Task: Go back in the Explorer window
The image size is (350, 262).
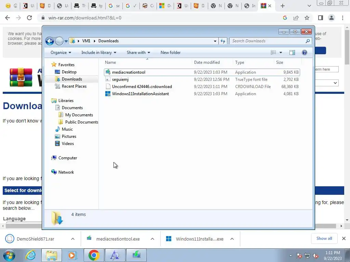Action: click(50, 41)
